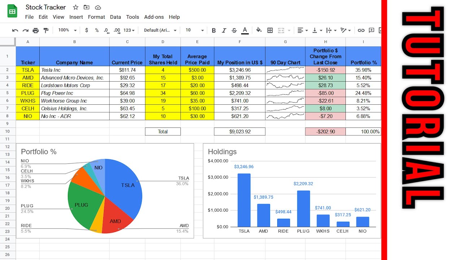Select the 24.48% portfolio cell

pos(363,93)
